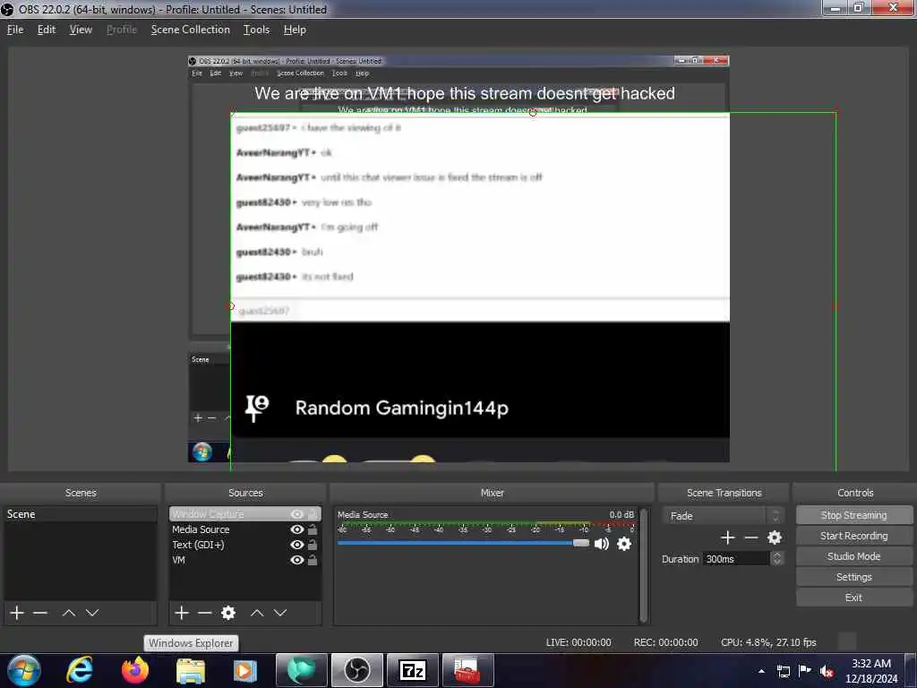Click the dark teal taskbar app icon
917x688 pixels.
point(301,670)
